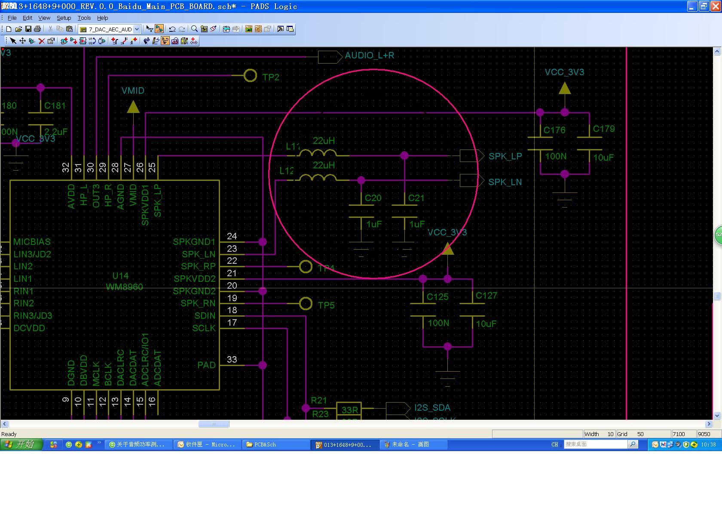Click the red X Delete tool
722x528 pixels.
click(41, 41)
